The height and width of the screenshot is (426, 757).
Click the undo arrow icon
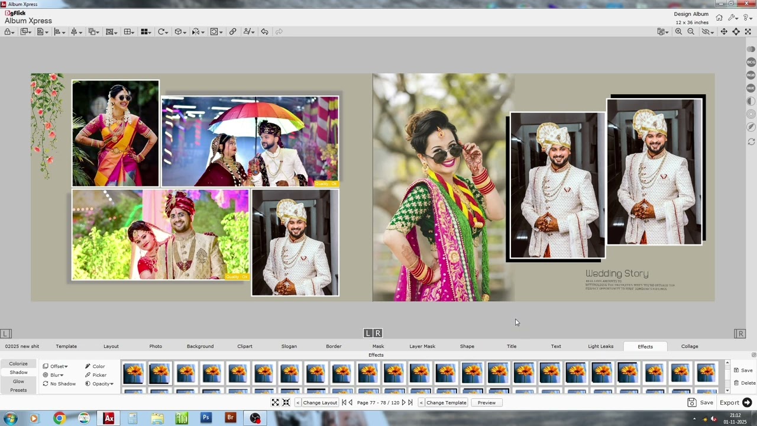coord(264,31)
